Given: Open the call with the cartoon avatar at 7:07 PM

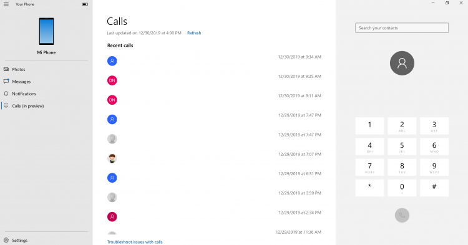Looking at the screenshot, I should (x=214, y=158).
